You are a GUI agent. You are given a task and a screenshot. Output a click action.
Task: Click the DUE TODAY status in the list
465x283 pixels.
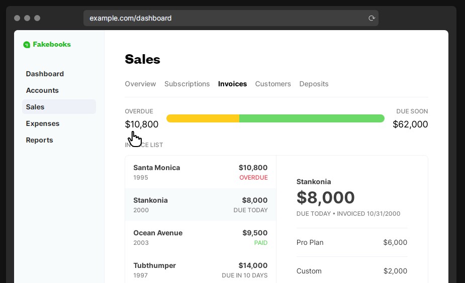point(250,210)
